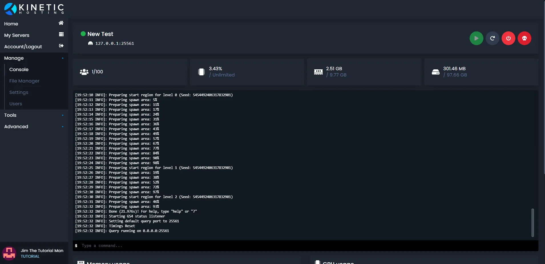This screenshot has width=545, height=264.
Task: Click the players count icon
Action: coord(84,72)
